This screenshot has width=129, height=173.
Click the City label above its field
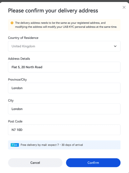(11, 101)
